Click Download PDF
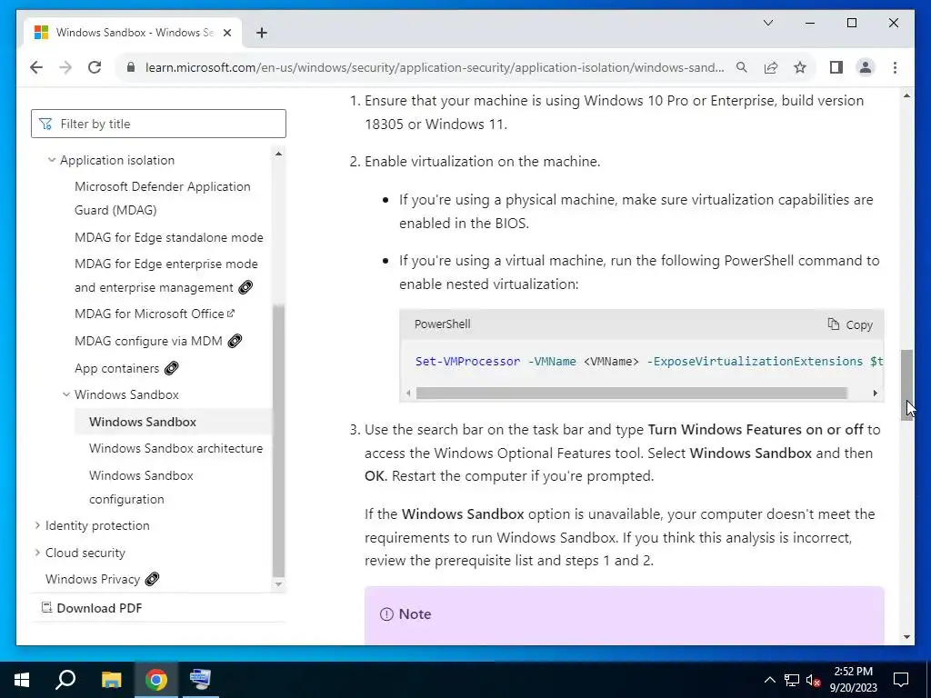931x698 pixels. coord(92,608)
